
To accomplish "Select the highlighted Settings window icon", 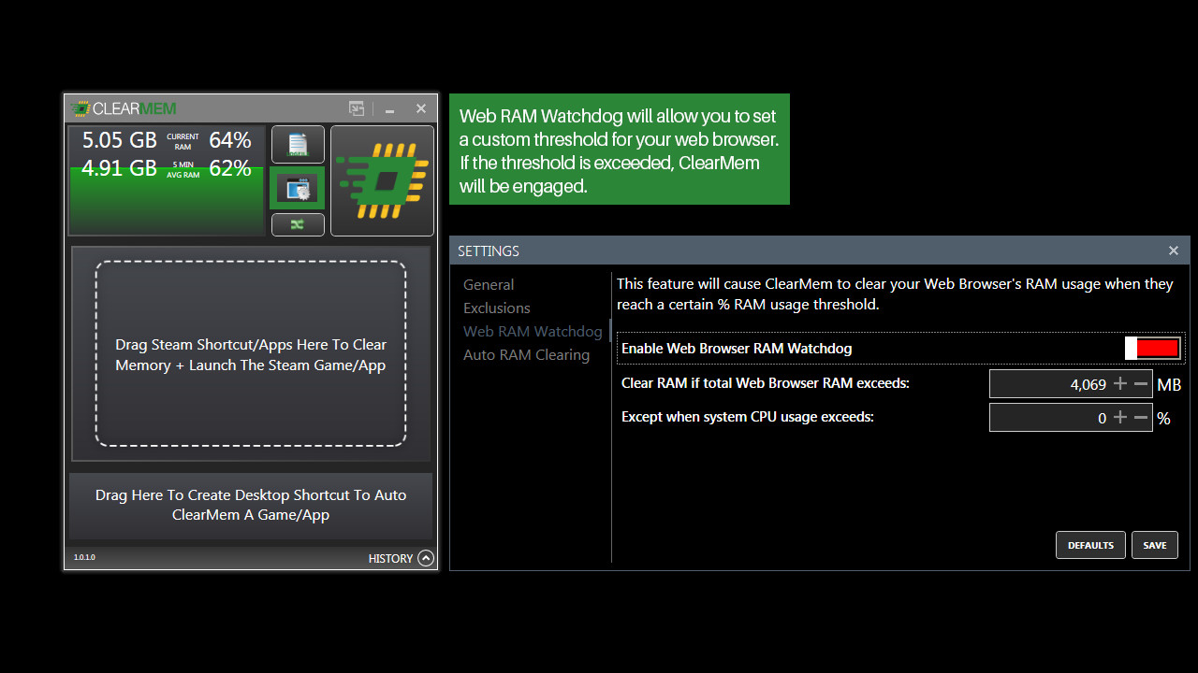I will point(298,187).
